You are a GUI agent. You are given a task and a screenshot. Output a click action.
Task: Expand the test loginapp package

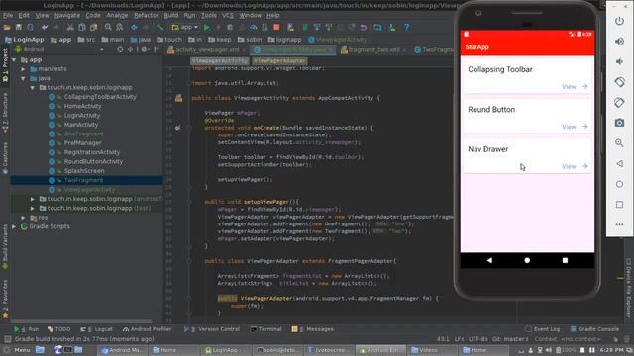(x=33, y=209)
